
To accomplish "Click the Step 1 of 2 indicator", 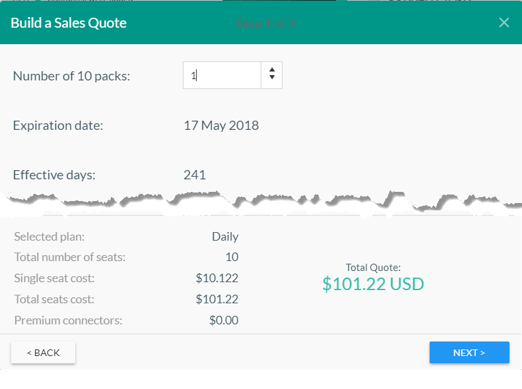I will pyautogui.click(x=265, y=24).
